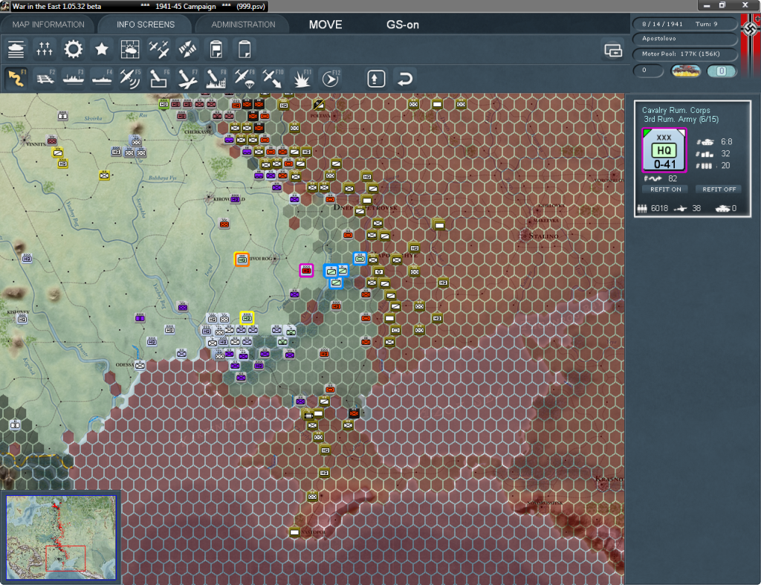Click the 0 counter field left of tank icon

coord(648,71)
